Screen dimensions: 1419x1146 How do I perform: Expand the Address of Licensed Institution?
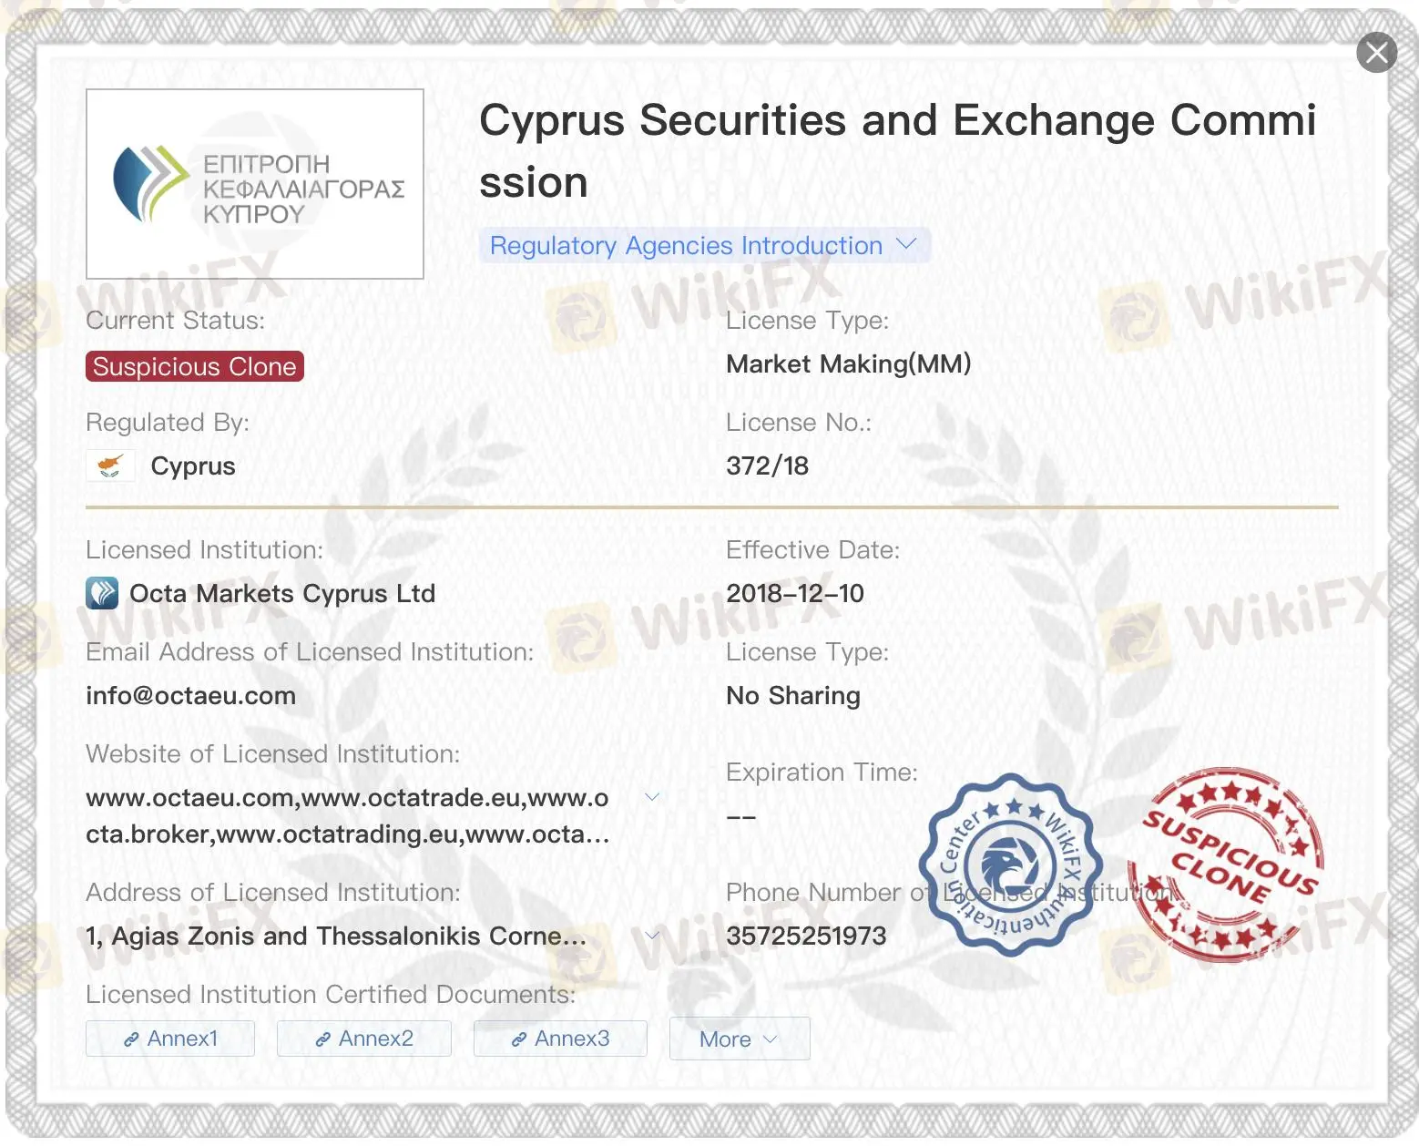(x=652, y=935)
